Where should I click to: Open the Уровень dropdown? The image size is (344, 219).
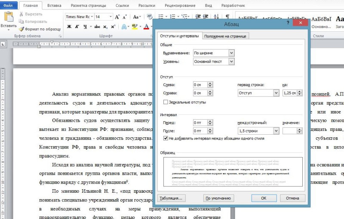click(231, 62)
